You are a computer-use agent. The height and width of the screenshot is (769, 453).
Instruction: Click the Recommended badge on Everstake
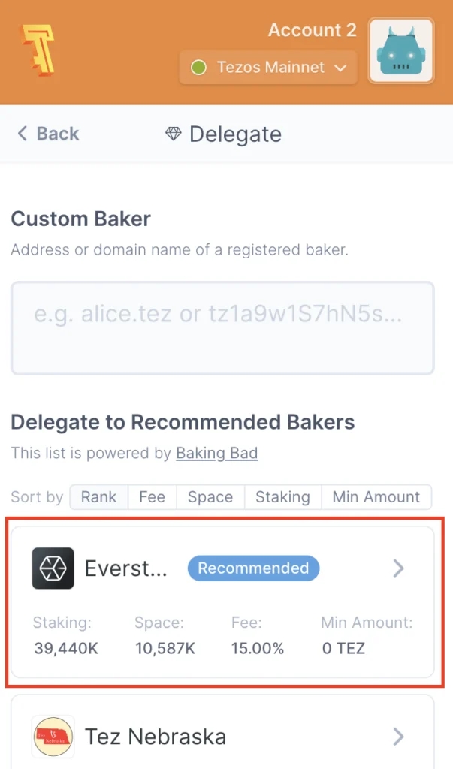coord(253,568)
